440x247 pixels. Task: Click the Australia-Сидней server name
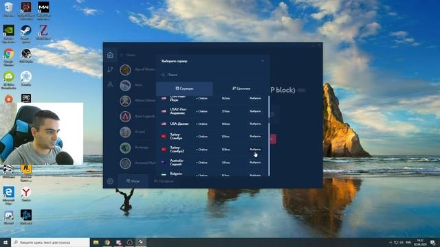177,162
